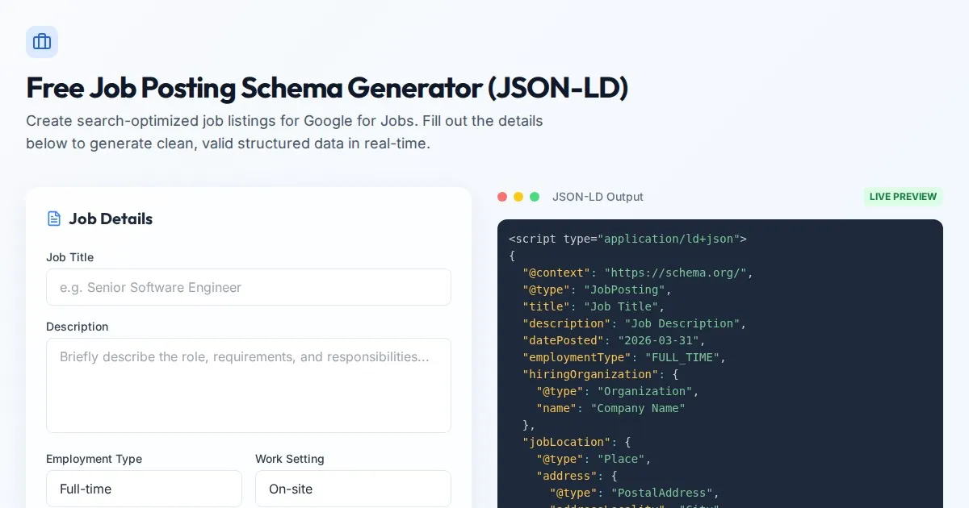The width and height of the screenshot is (969, 508).
Task: Click the hiringOrganization line in the code
Action: 601,374
